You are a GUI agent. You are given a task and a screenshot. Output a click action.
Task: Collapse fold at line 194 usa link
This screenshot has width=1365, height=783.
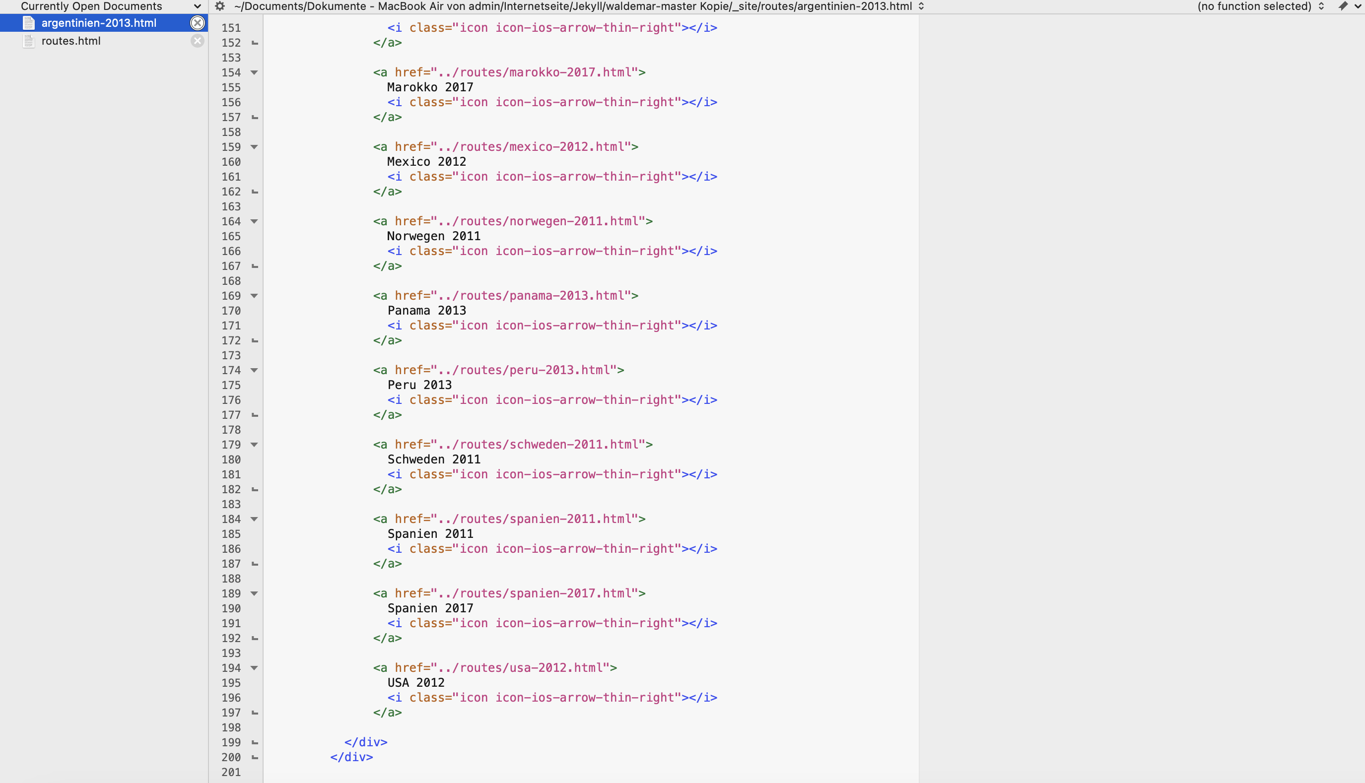click(x=255, y=668)
